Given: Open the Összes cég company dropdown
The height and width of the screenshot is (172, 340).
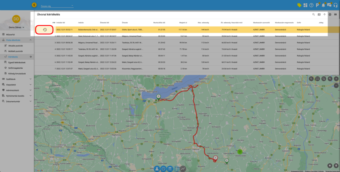Looking at the screenshot, I should pyautogui.click(x=57, y=6).
